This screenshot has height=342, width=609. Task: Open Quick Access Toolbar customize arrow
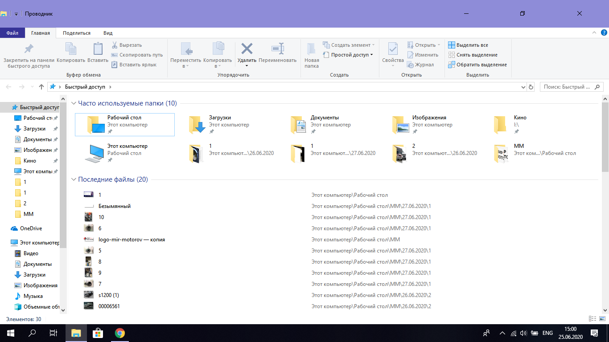click(x=16, y=14)
